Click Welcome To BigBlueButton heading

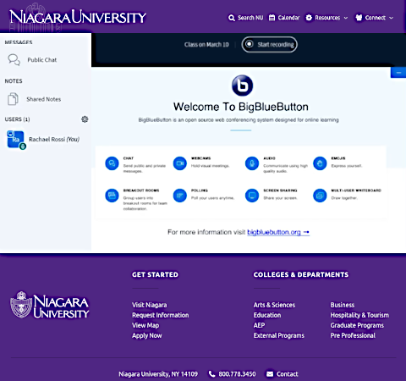pos(241,107)
